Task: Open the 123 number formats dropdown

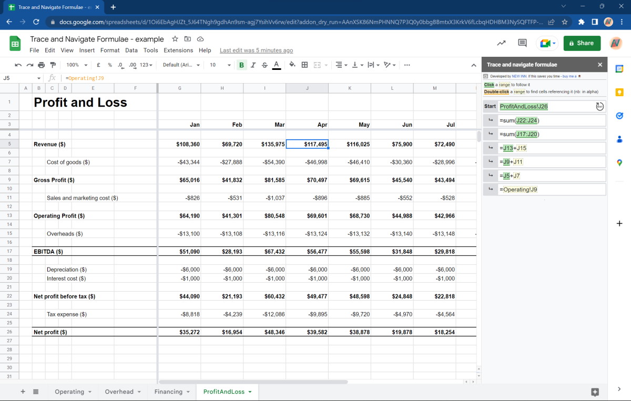Action: (147, 65)
